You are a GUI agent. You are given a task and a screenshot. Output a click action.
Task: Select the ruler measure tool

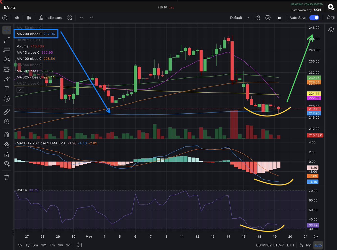(7, 112)
